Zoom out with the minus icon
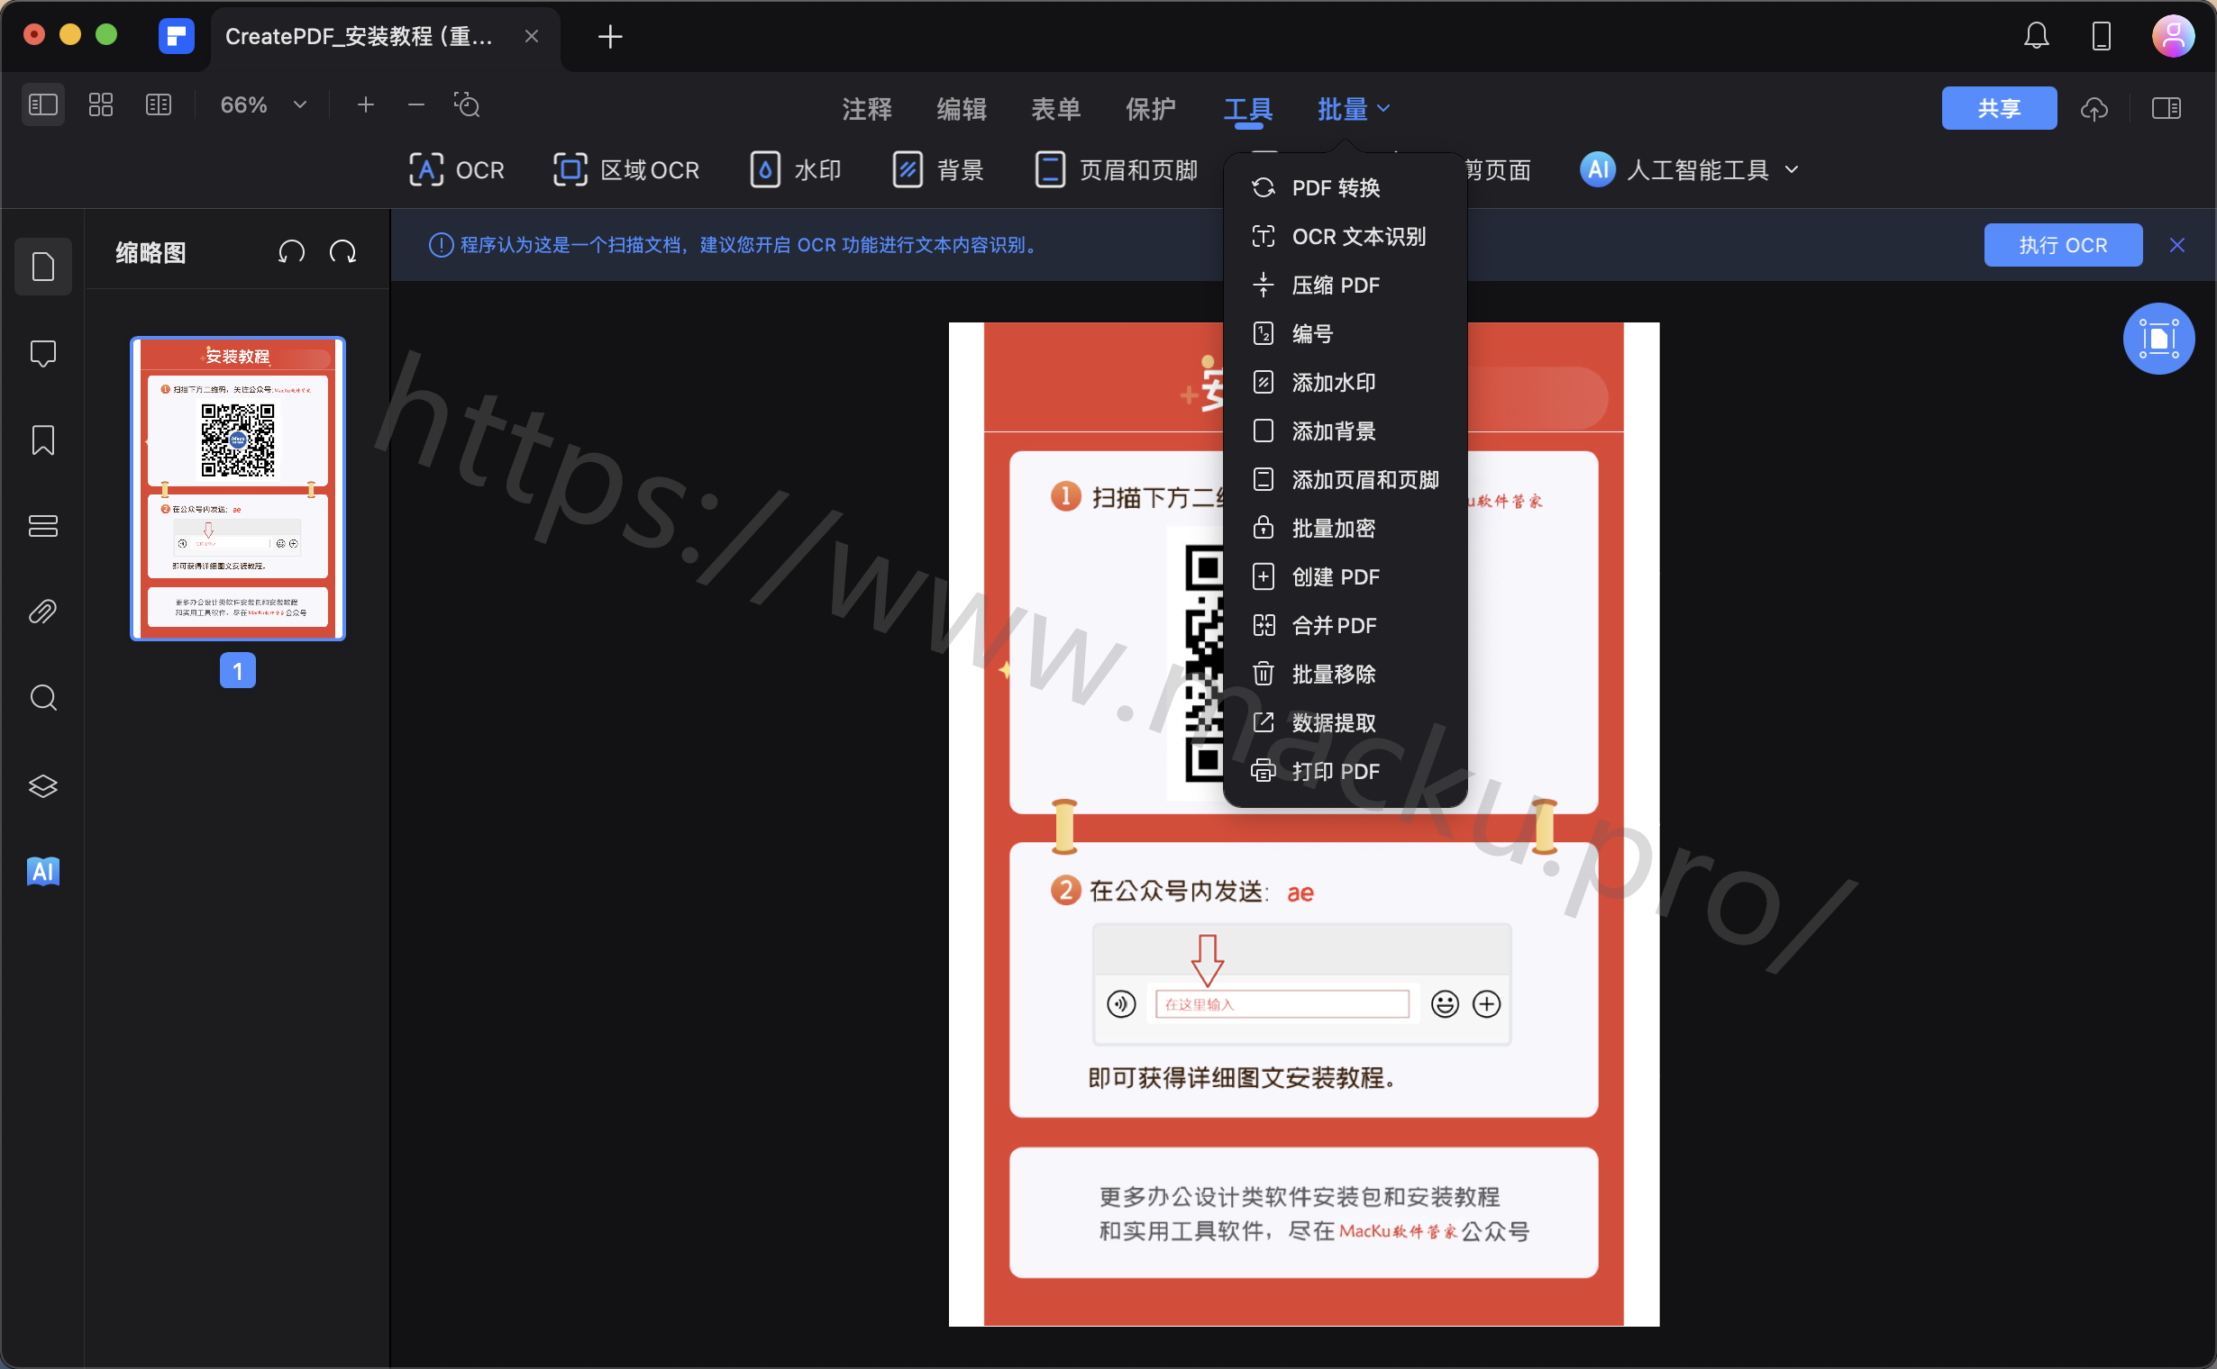The height and width of the screenshot is (1369, 2217). [x=415, y=105]
